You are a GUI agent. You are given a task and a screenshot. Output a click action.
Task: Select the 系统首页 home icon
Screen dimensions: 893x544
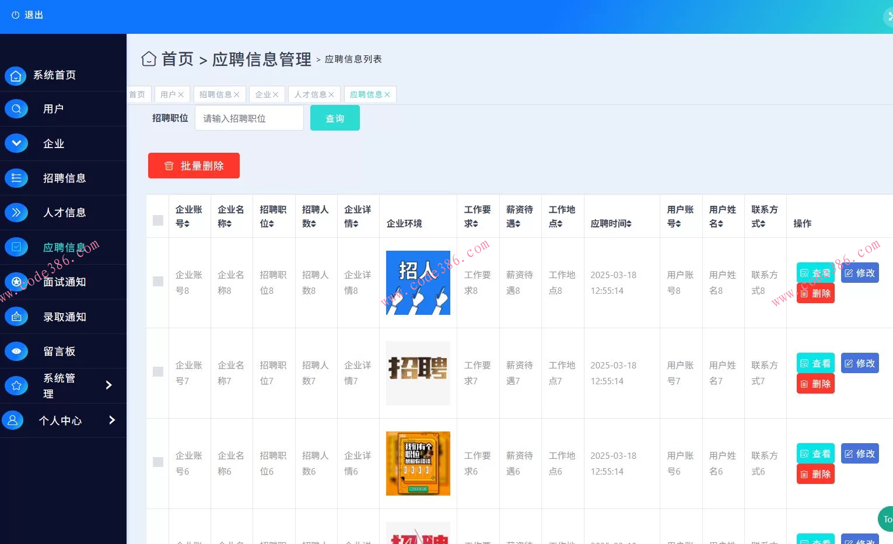coord(16,75)
